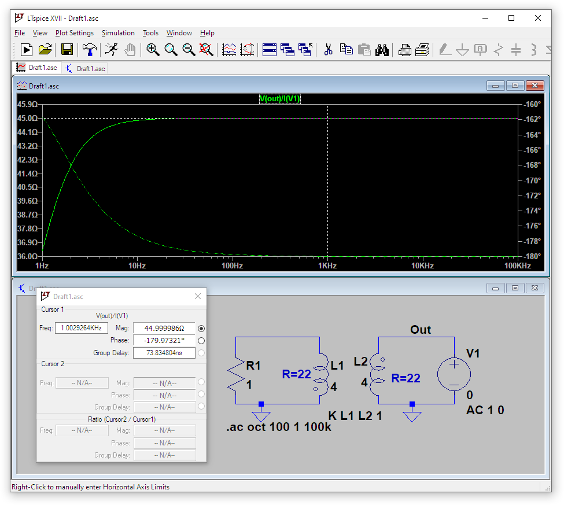Close the cursor readout dialog
Image resolution: width=564 pixels, height=505 pixels.
198,296
